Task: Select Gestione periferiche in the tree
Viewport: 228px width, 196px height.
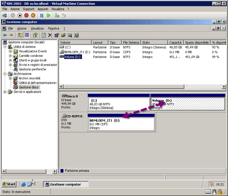Action: pyautogui.click(x=32, y=69)
